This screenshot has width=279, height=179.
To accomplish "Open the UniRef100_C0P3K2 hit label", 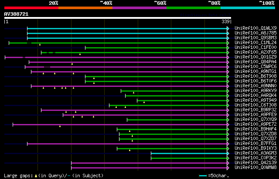I will click(x=255, y=158).
